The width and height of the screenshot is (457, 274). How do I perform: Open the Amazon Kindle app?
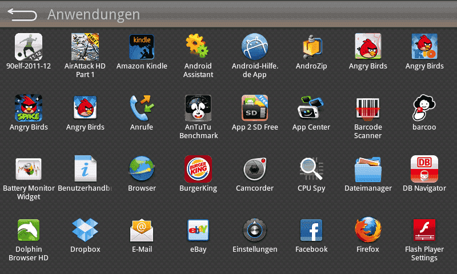[142, 47]
